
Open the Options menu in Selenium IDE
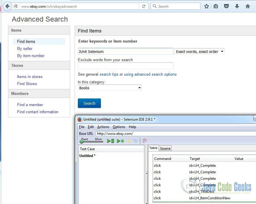pyautogui.click(x=119, y=127)
